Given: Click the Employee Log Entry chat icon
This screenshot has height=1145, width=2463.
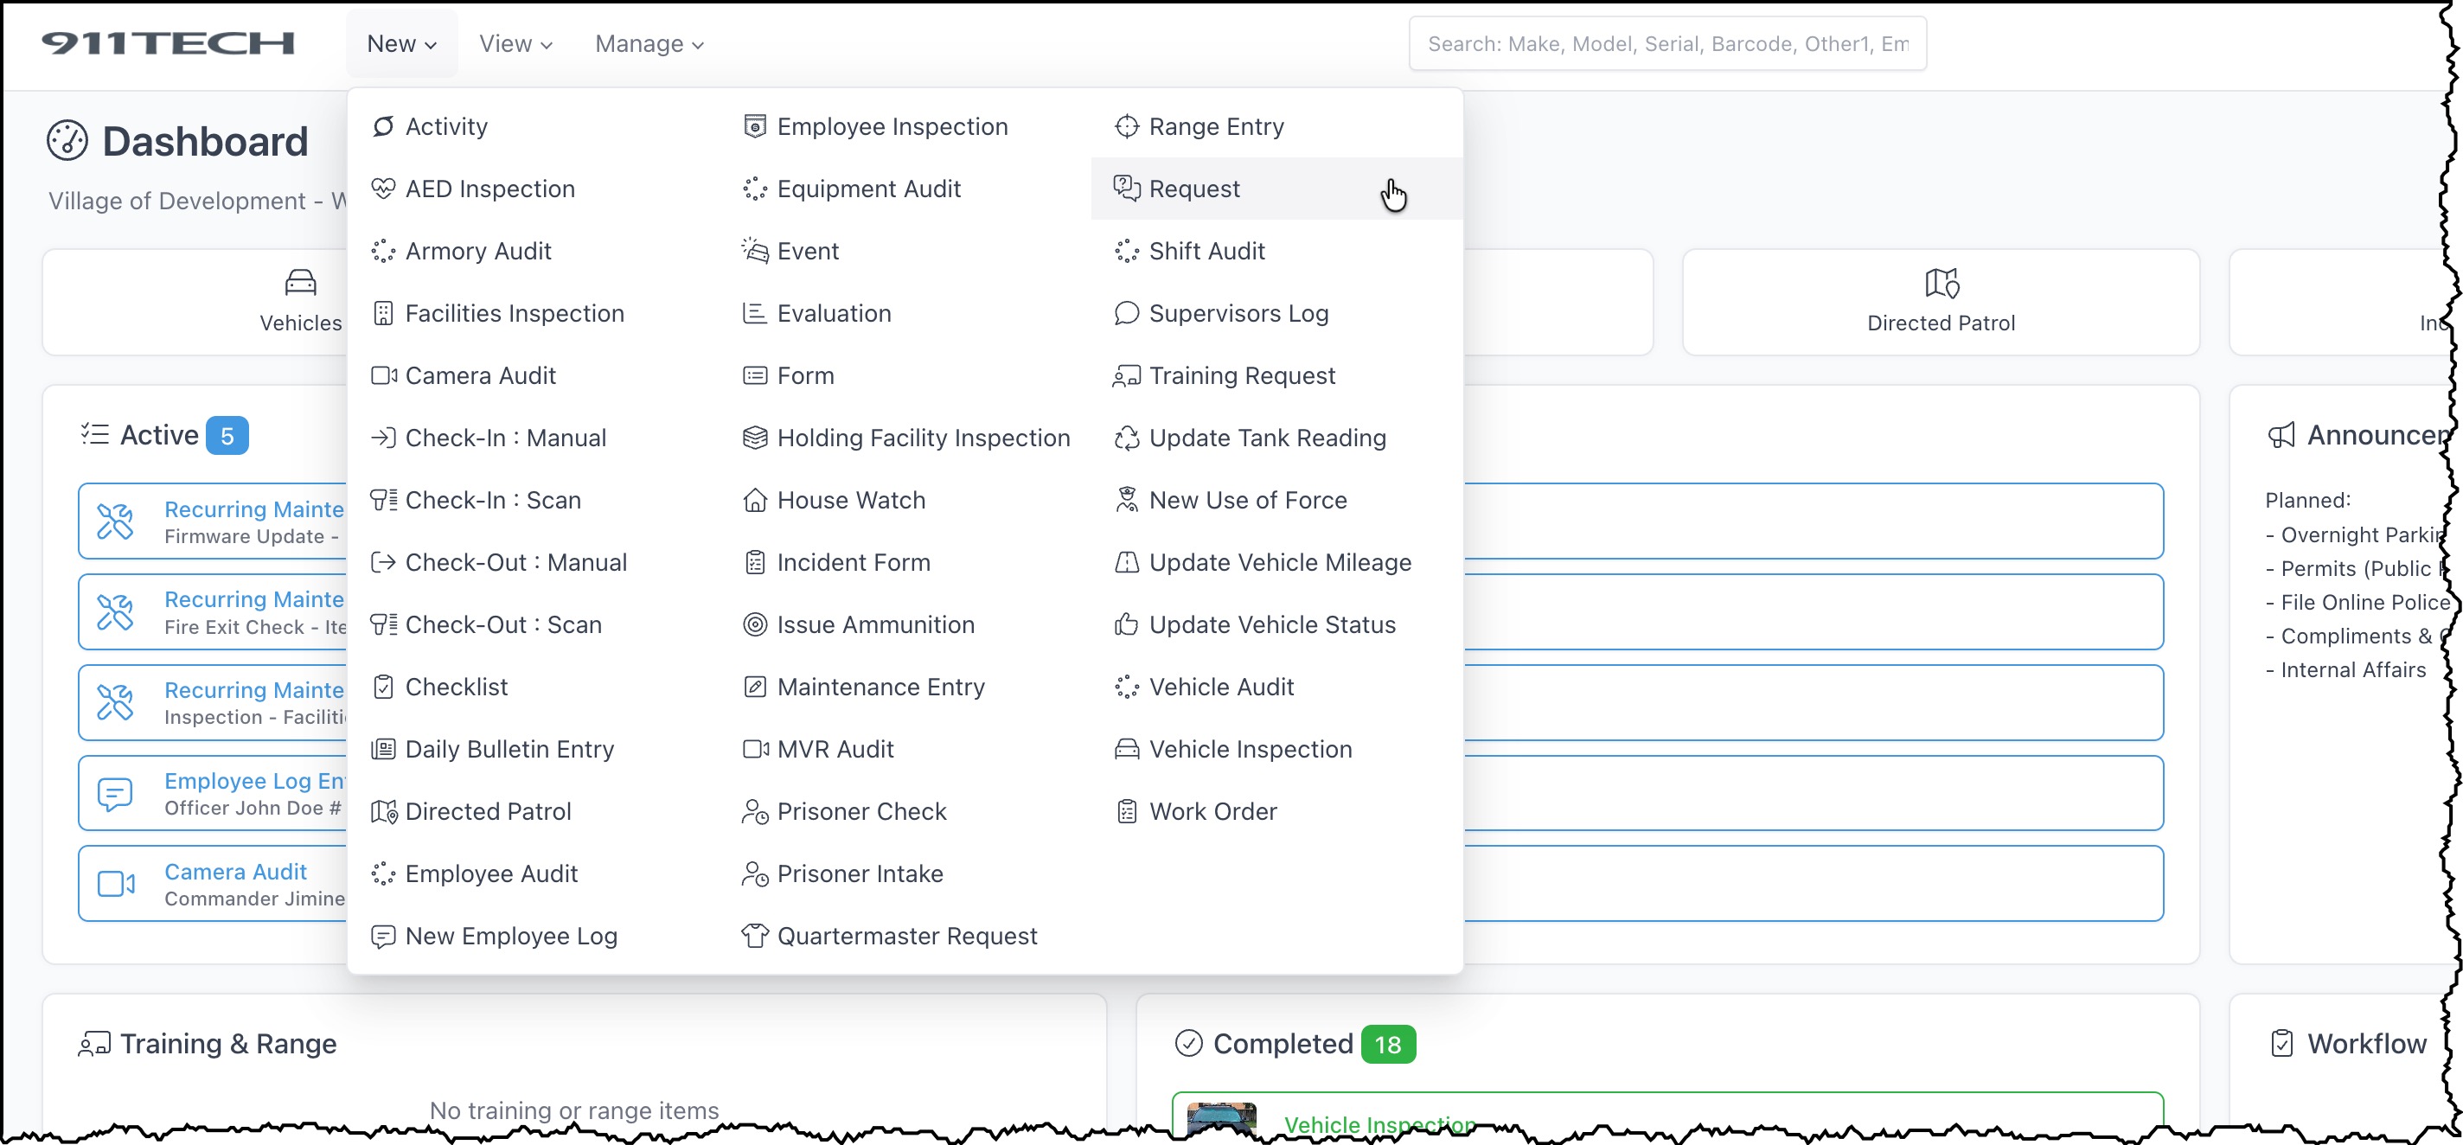Looking at the screenshot, I should pos(116,793).
